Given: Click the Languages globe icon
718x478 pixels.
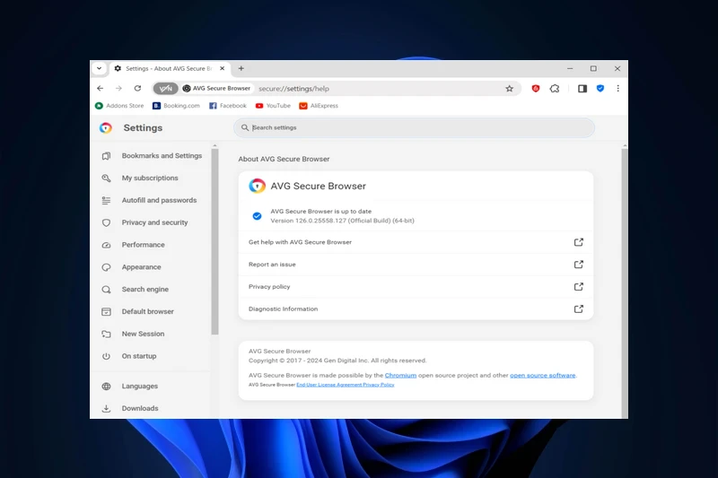Looking at the screenshot, I should click(x=106, y=387).
